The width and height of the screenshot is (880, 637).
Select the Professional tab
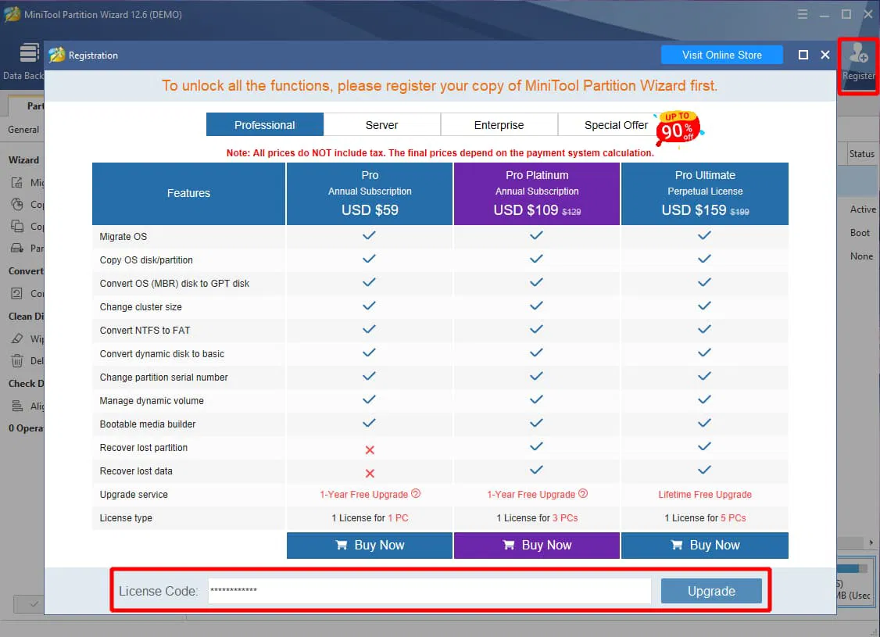[264, 124]
